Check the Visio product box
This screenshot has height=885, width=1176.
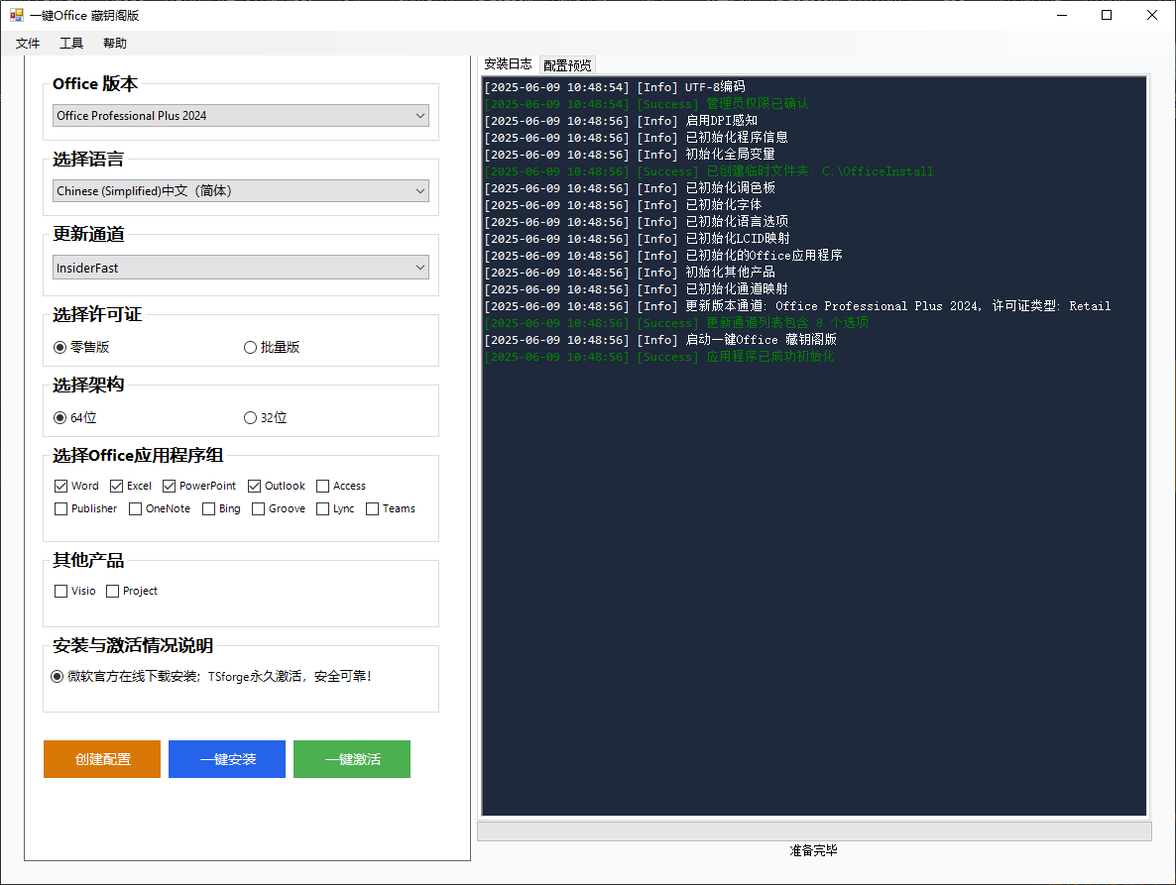coord(61,592)
